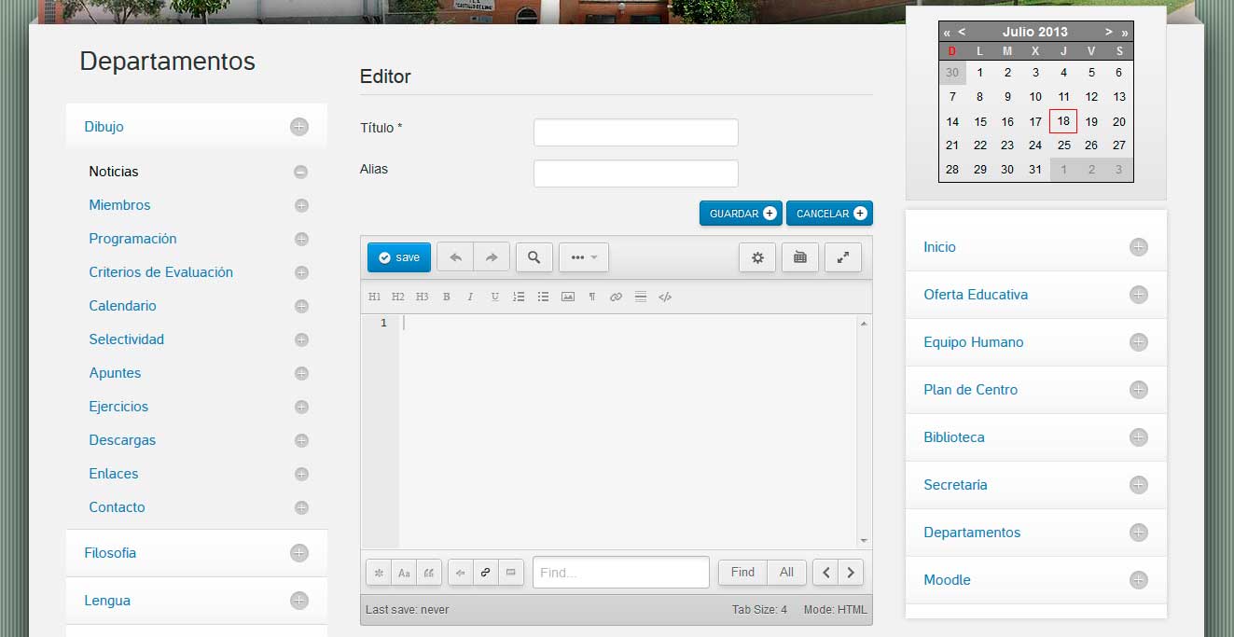The image size is (1234, 637).
Task: Click the GUARDAR button
Action: click(741, 213)
